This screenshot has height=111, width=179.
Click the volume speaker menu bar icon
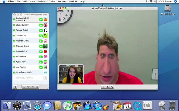point(156,1)
